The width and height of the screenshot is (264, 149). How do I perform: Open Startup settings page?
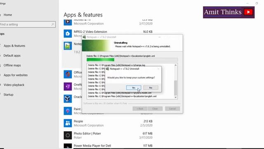point(8,95)
